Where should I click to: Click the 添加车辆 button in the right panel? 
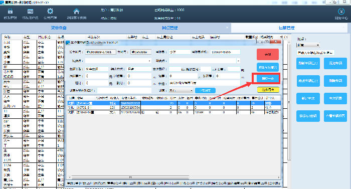(x=335, y=63)
